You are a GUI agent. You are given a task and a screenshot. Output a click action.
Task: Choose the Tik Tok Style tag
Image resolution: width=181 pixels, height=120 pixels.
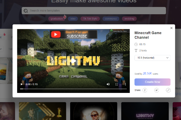point(90,19)
